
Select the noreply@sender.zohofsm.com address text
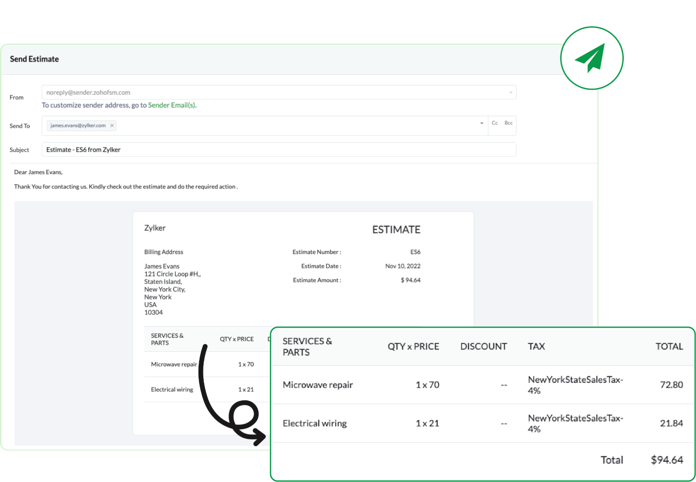coord(88,92)
